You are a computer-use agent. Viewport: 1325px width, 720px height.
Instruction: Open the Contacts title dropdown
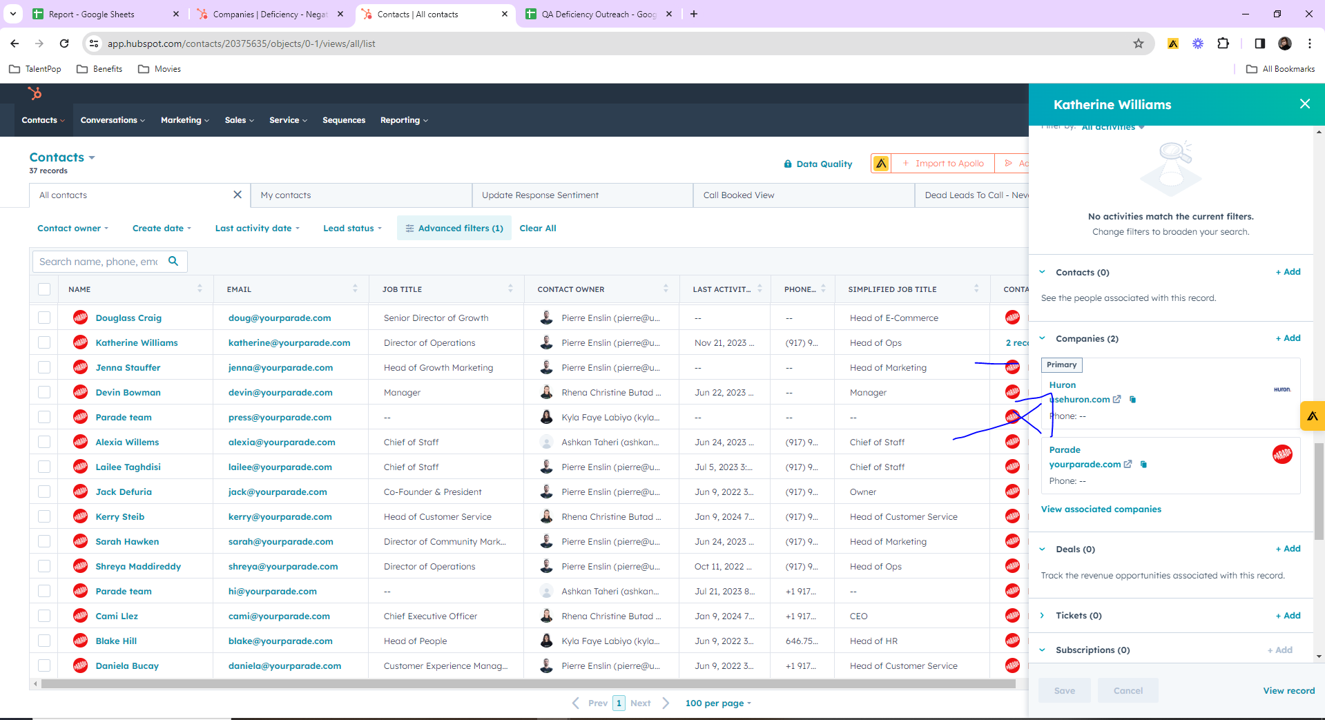click(62, 157)
